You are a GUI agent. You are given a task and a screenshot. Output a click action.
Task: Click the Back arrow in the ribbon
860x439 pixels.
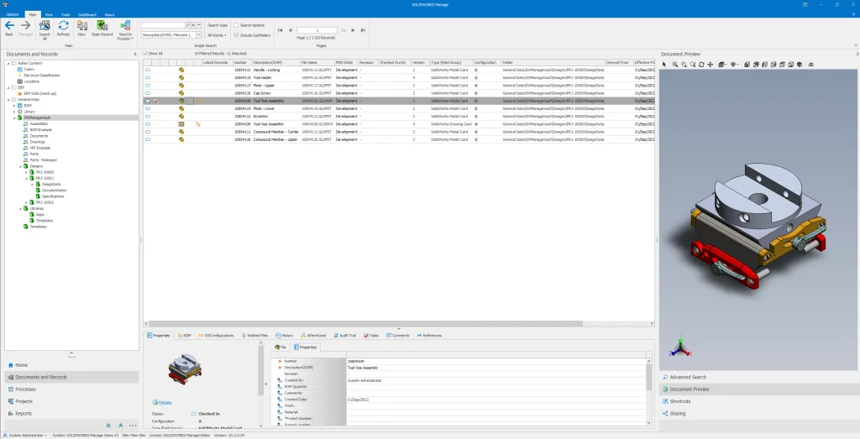coord(9,26)
